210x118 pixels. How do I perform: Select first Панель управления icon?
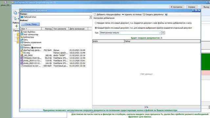[22, 42]
